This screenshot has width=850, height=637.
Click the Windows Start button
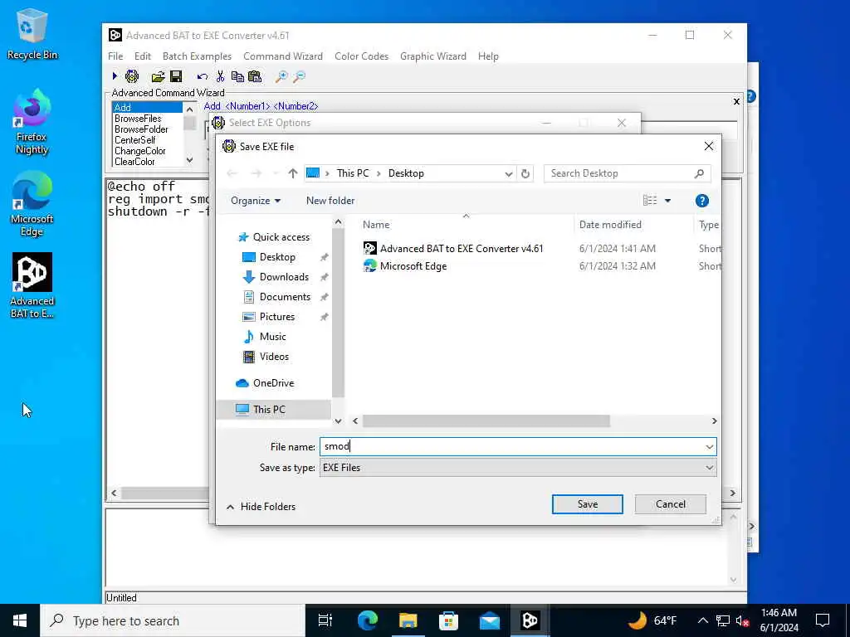[20, 620]
